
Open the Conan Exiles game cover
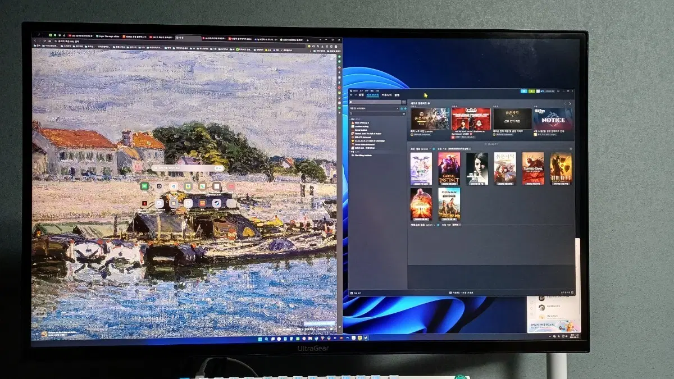449,204
